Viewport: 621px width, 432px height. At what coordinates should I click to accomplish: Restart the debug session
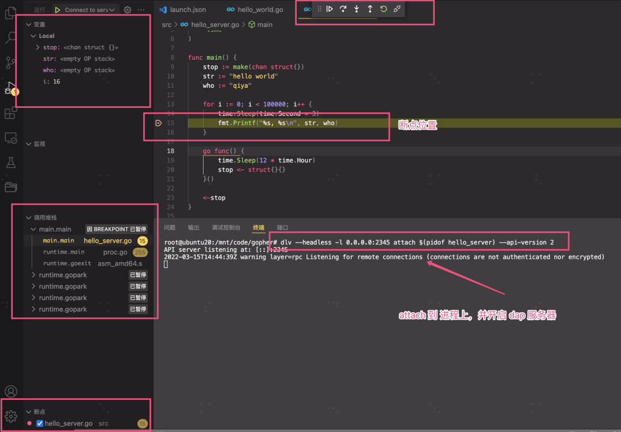(x=384, y=9)
